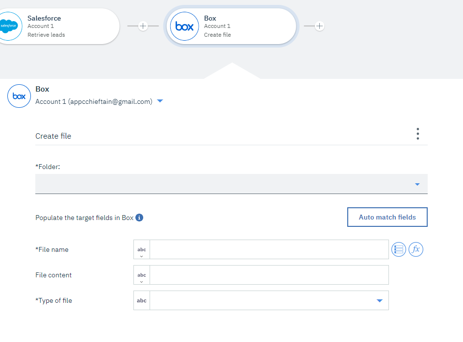Add a new node after Box
Viewport: 463px width, 342px height.
pyautogui.click(x=319, y=26)
